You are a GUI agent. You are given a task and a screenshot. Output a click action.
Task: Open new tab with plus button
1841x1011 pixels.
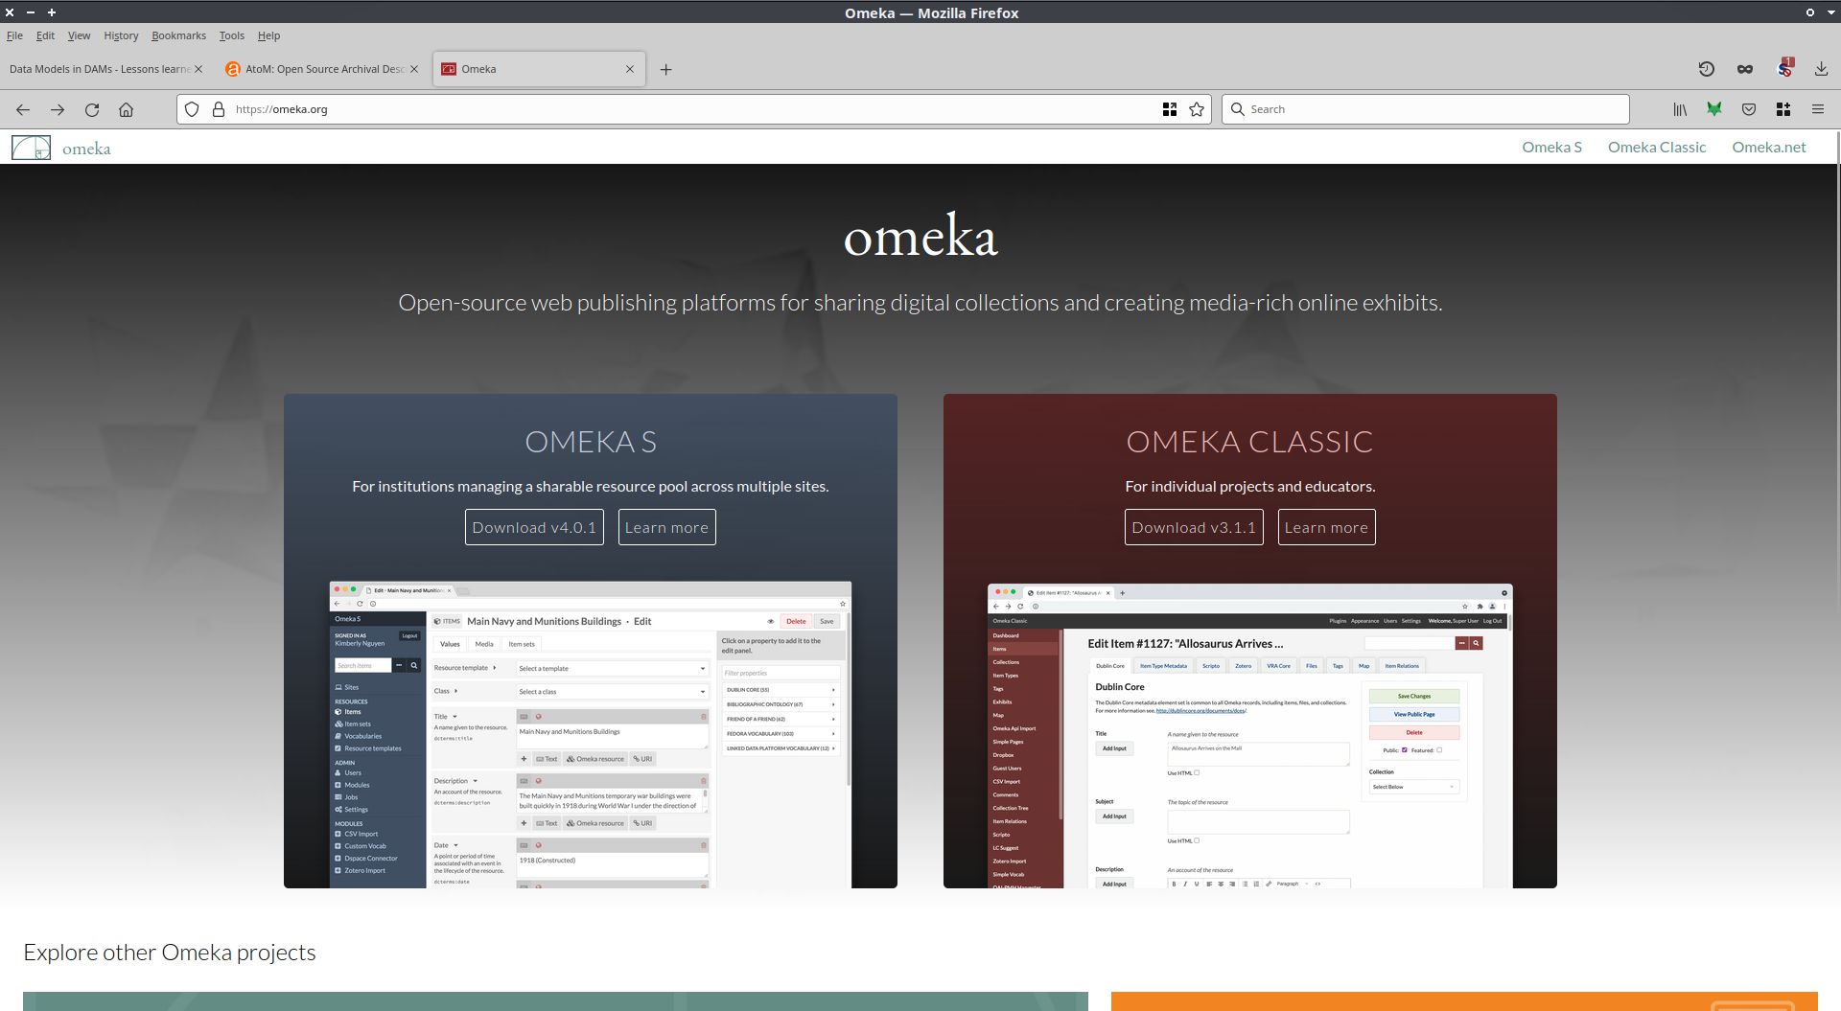tap(665, 69)
